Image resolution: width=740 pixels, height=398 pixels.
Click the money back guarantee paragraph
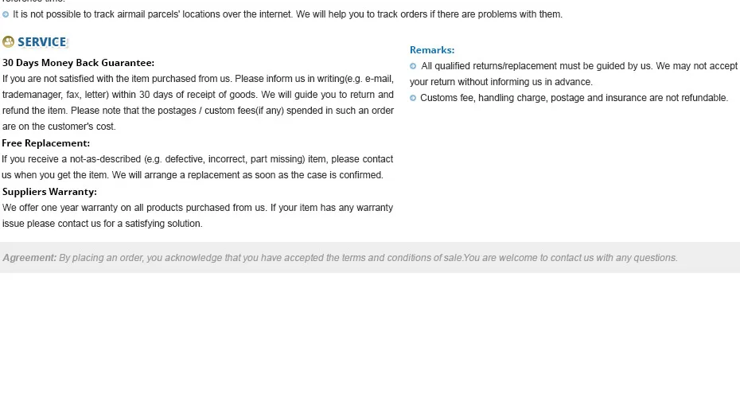click(198, 103)
